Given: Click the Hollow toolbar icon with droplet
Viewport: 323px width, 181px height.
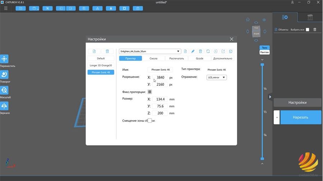Looking at the screenshot, I should [x=111, y=9].
